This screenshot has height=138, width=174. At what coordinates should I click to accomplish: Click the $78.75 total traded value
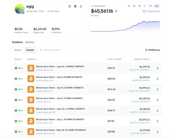(x=111, y=68)
